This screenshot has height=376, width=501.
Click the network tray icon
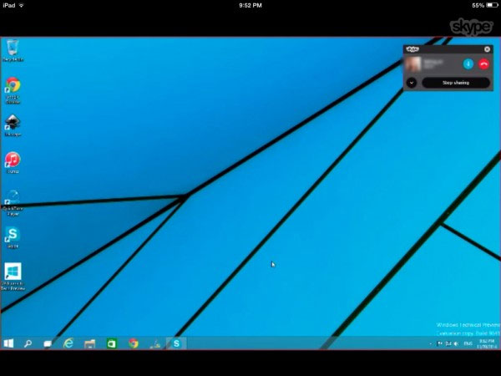(x=448, y=343)
